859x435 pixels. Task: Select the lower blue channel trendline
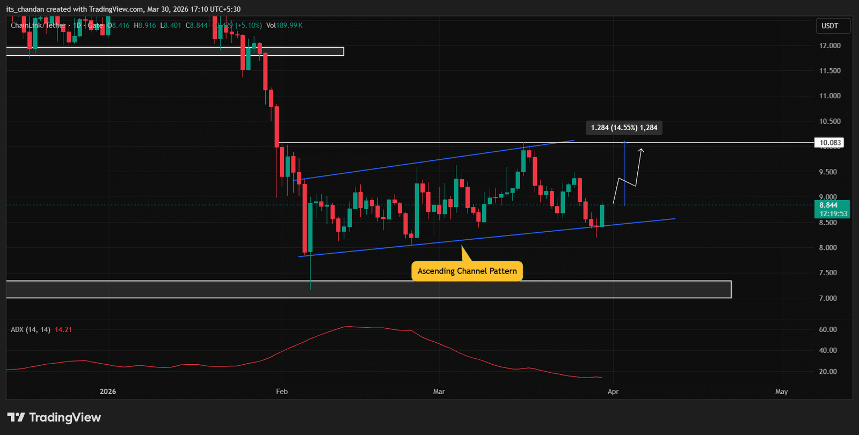483,237
